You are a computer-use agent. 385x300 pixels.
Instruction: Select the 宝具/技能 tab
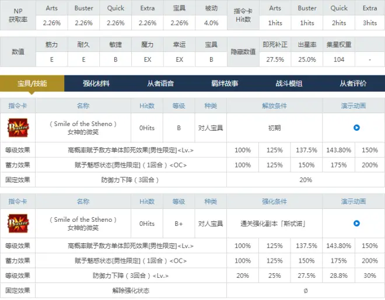32,83
